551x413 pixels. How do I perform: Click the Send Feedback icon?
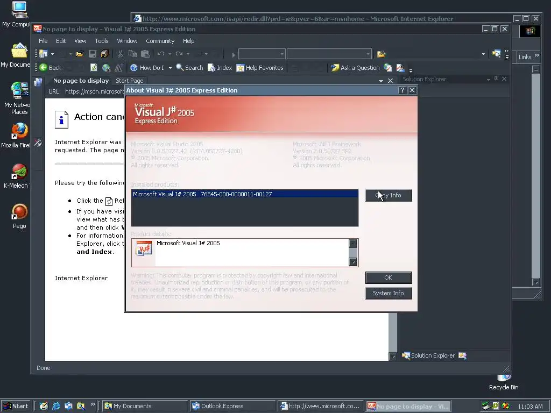400,68
